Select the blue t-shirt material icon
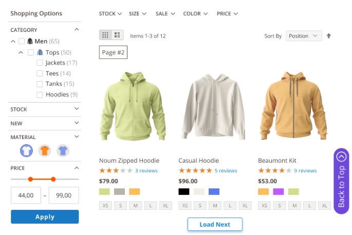Screen dimensions: 352x235 click(x=63, y=150)
